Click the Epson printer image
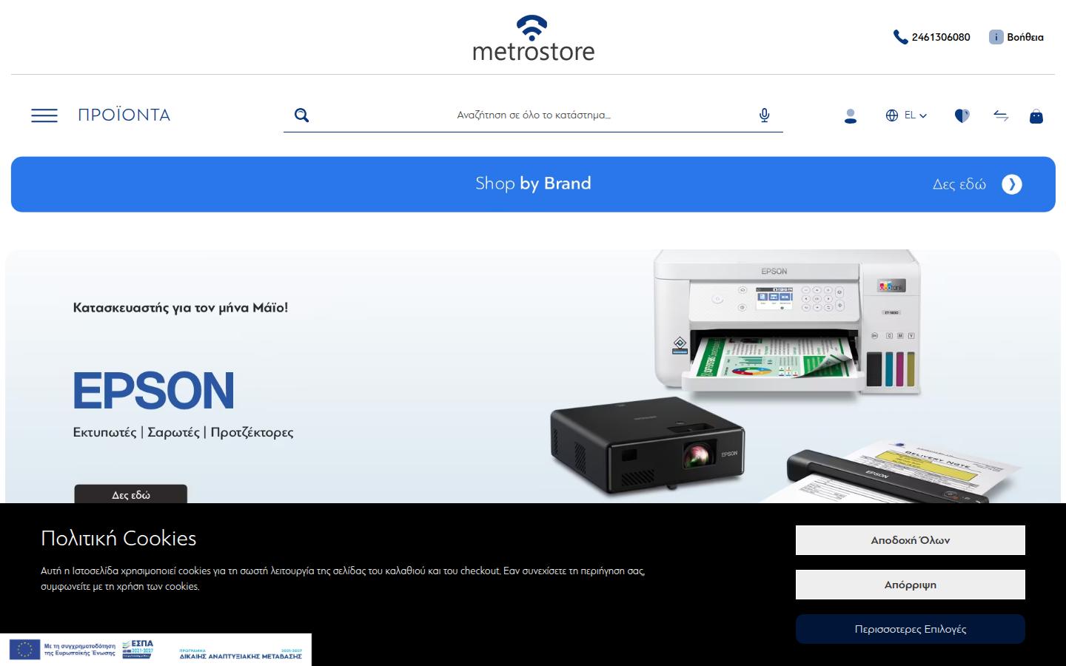This screenshot has width=1066, height=666. (x=787, y=323)
